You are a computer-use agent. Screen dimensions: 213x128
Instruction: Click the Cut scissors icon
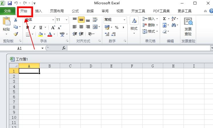coord(15,20)
